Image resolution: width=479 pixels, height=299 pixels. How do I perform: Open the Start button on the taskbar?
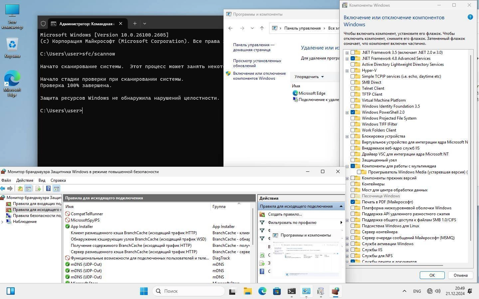pyautogui.click(x=144, y=291)
